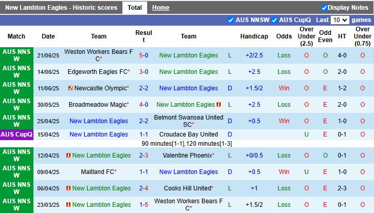Click red card icon in 30/05/25 row
Image resolution: width=374 pixels, height=213 pixels.
point(219,105)
